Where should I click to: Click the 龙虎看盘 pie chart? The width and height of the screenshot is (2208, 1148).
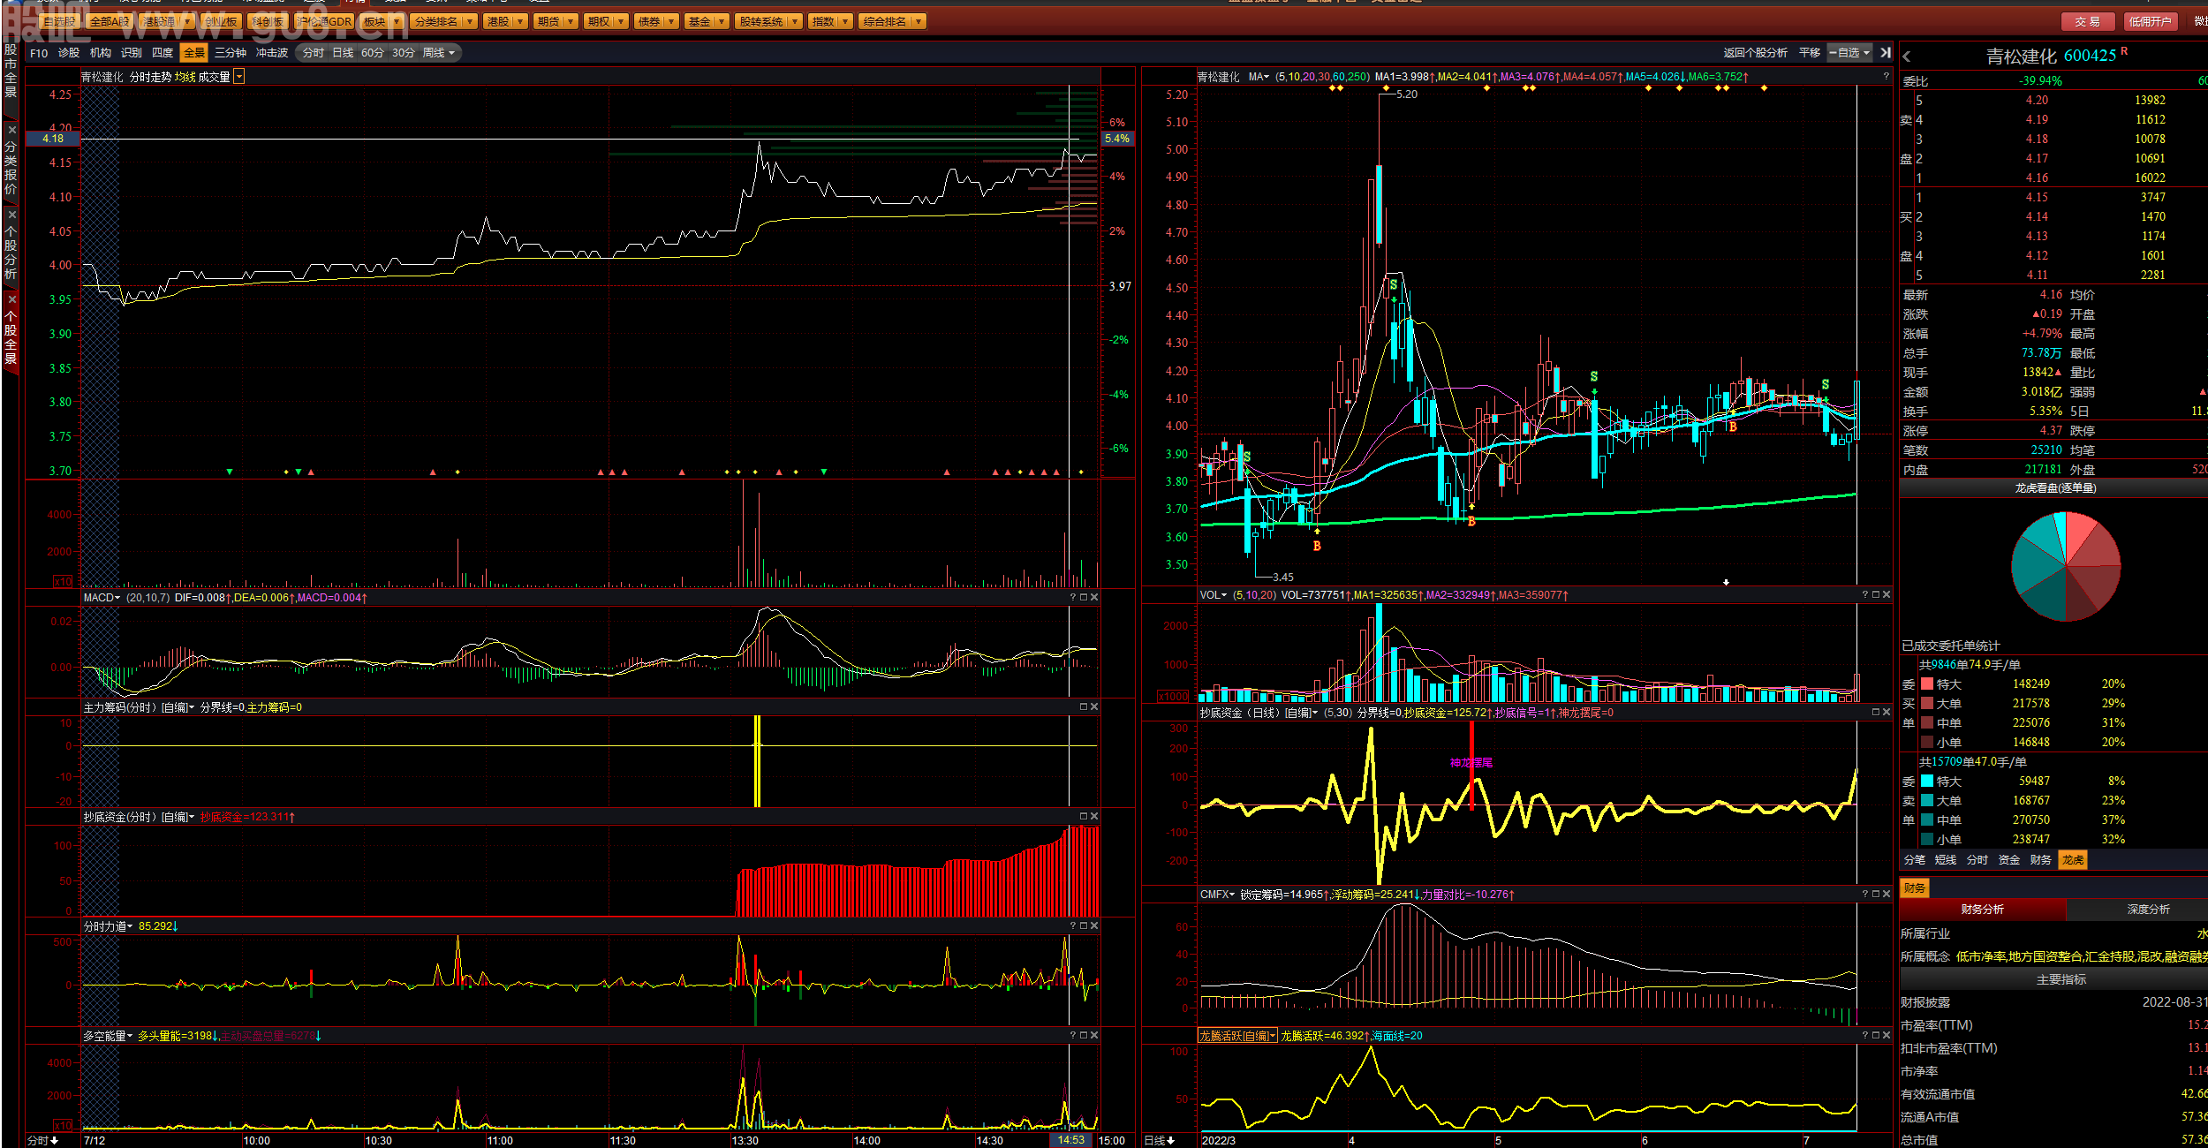[2066, 566]
